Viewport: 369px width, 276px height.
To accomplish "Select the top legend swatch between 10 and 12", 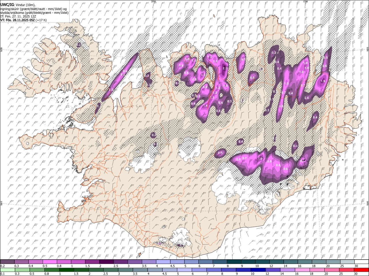I will coord(262,262).
